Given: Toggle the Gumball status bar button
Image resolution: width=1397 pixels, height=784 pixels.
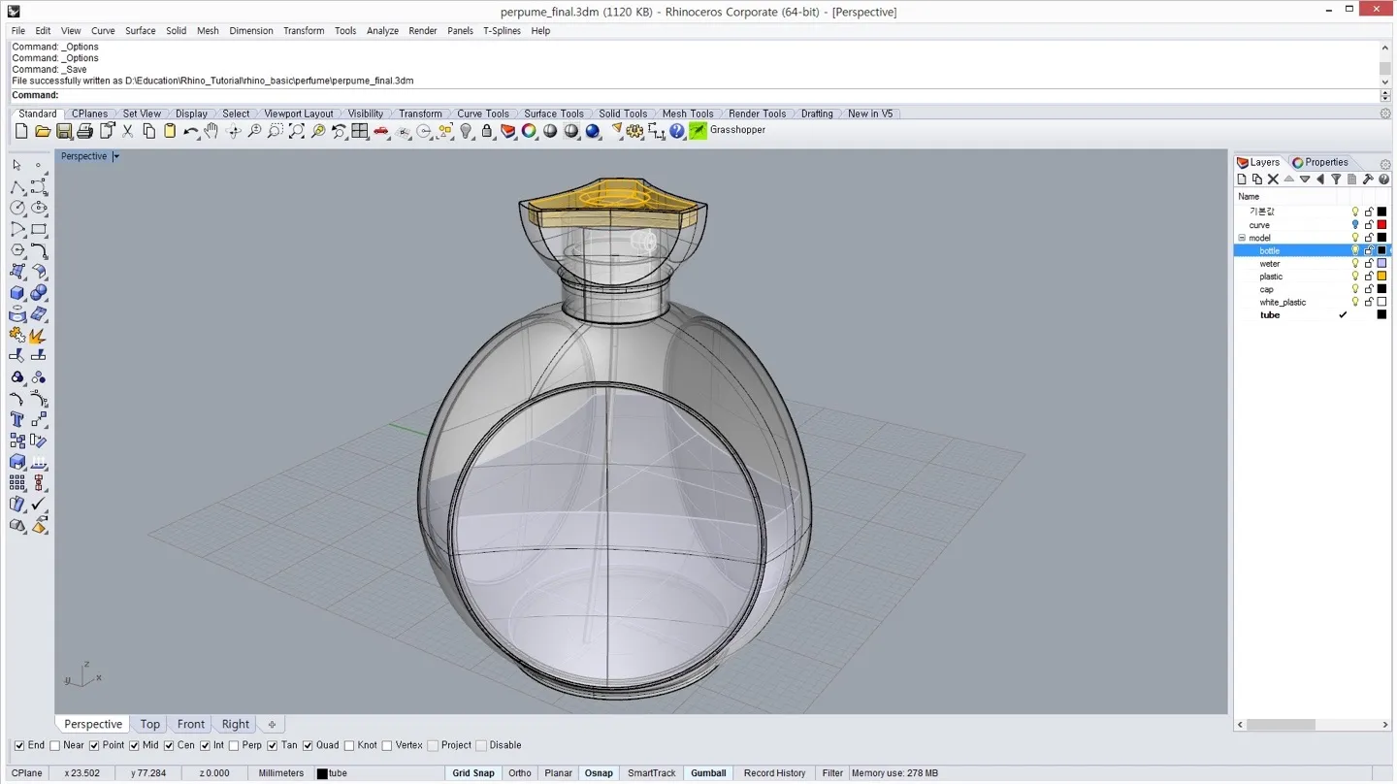Looking at the screenshot, I should (x=707, y=773).
